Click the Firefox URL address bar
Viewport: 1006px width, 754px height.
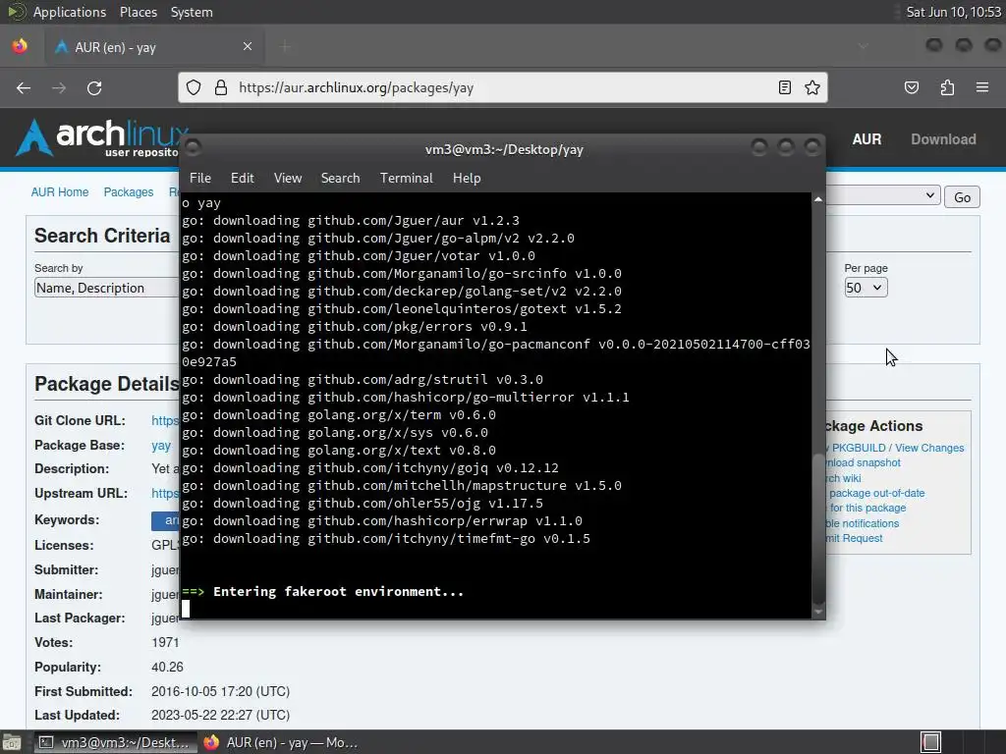pyautogui.click(x=502, y=87)
